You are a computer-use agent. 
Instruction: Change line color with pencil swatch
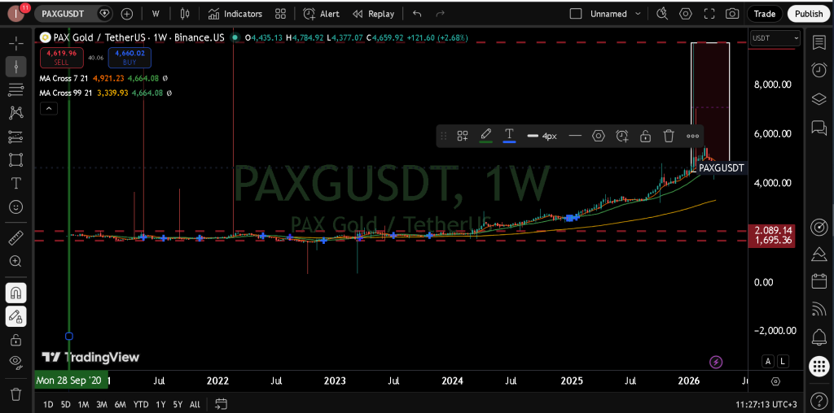[x=485, y=136]
